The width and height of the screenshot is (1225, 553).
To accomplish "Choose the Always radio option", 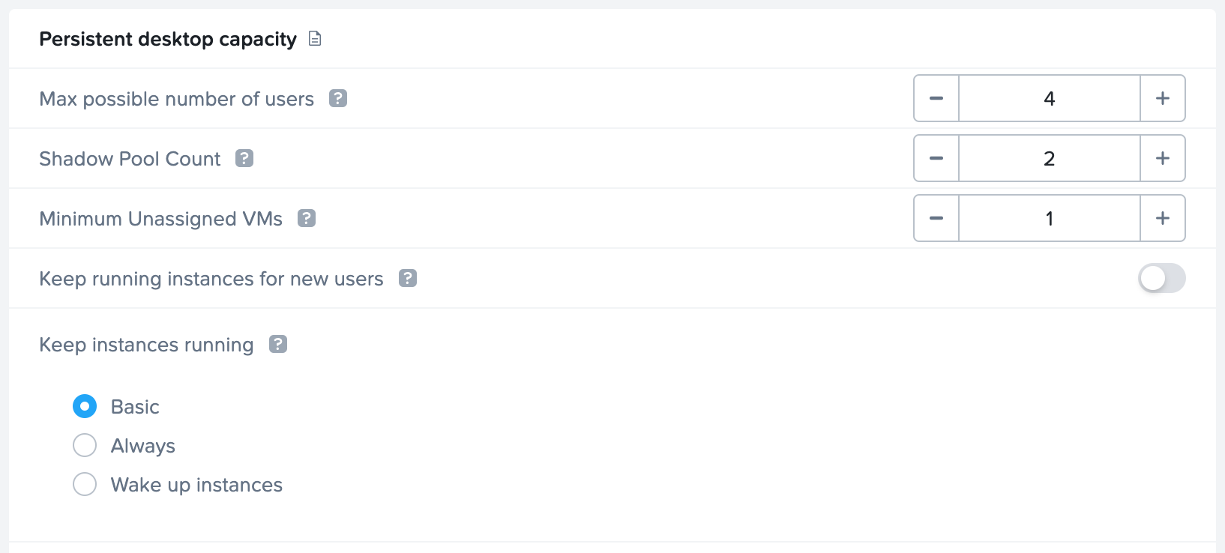I will click(x=85, y=445).
